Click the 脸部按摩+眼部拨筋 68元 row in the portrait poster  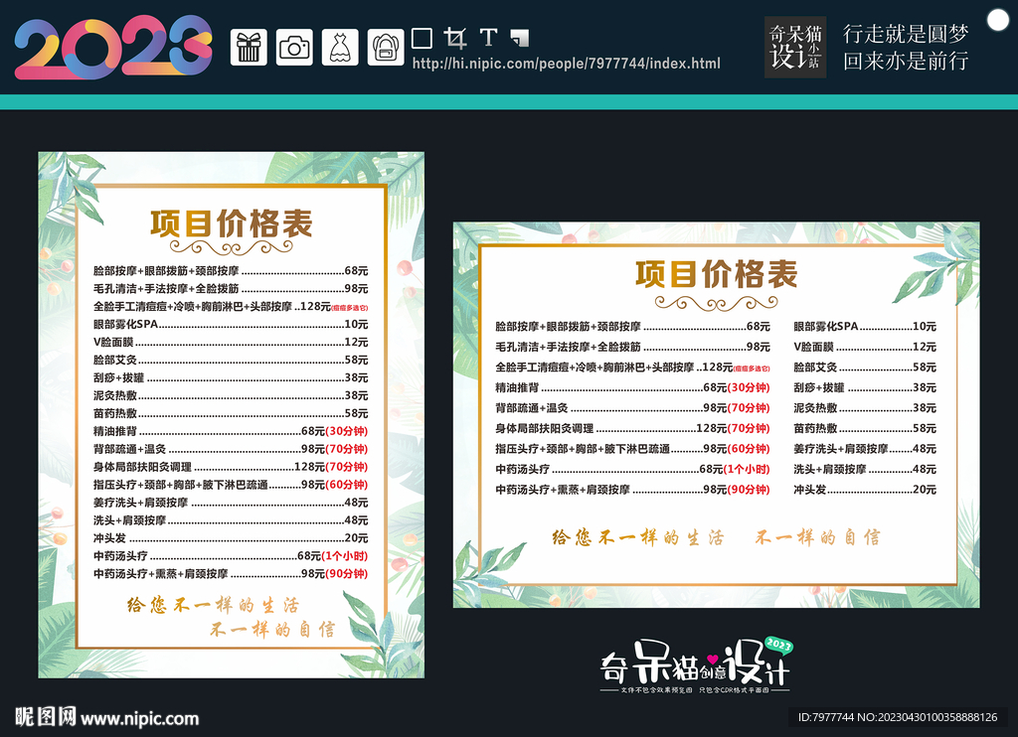click(231, 270)
